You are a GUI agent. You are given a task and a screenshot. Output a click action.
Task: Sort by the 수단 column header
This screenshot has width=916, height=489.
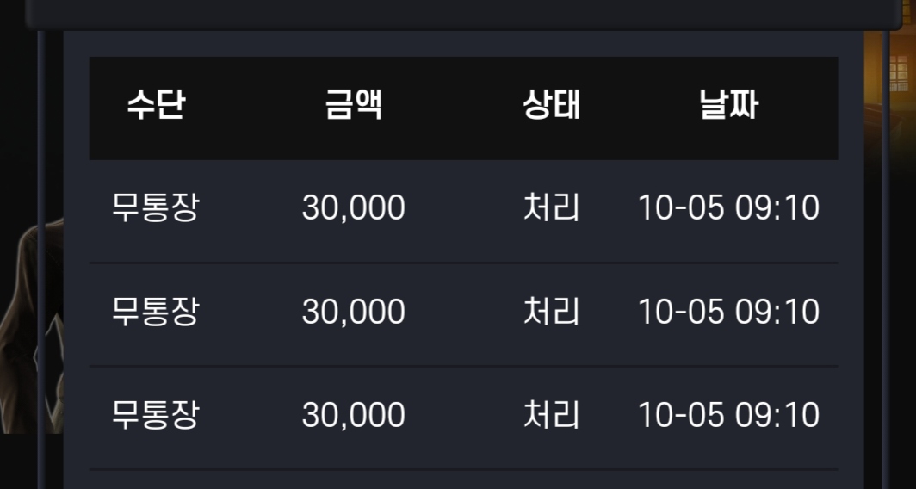[156, 106]
